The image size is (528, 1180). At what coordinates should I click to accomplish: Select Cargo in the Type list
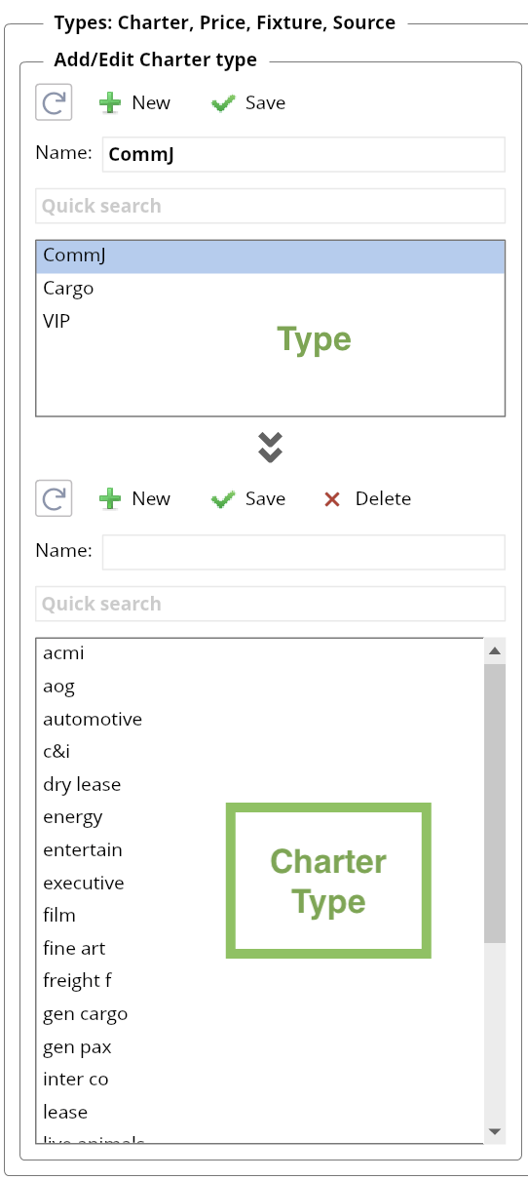coord(270,289)
